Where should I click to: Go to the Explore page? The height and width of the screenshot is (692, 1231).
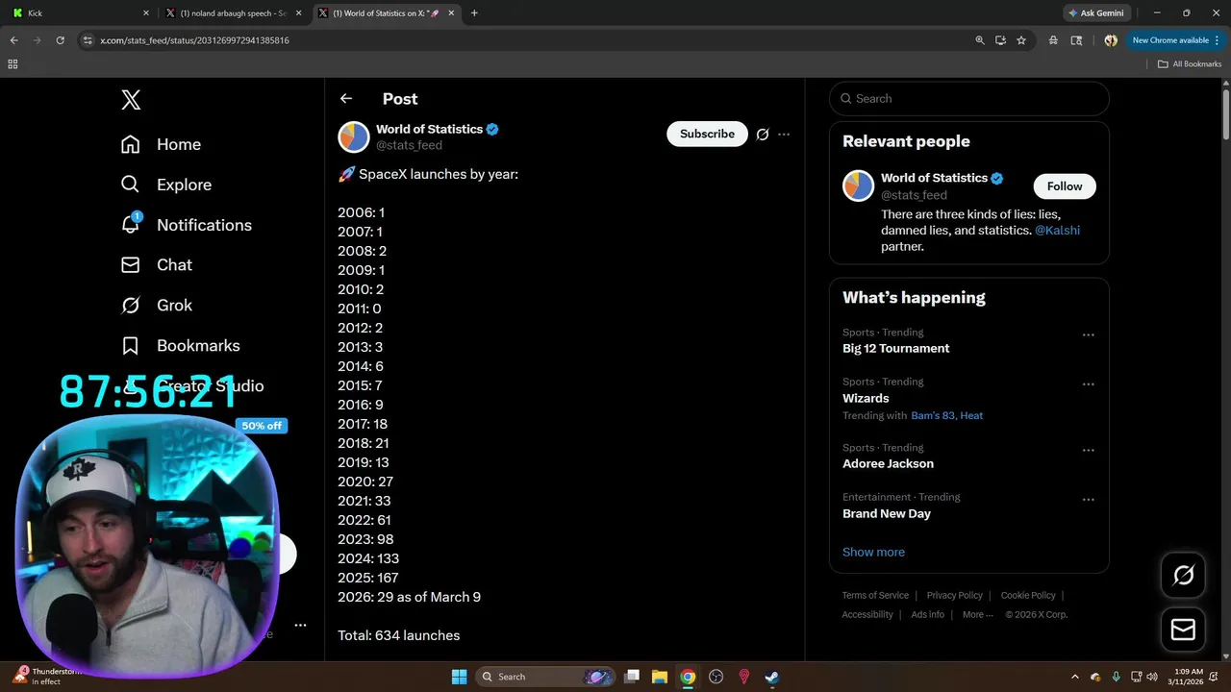point(165,185)
